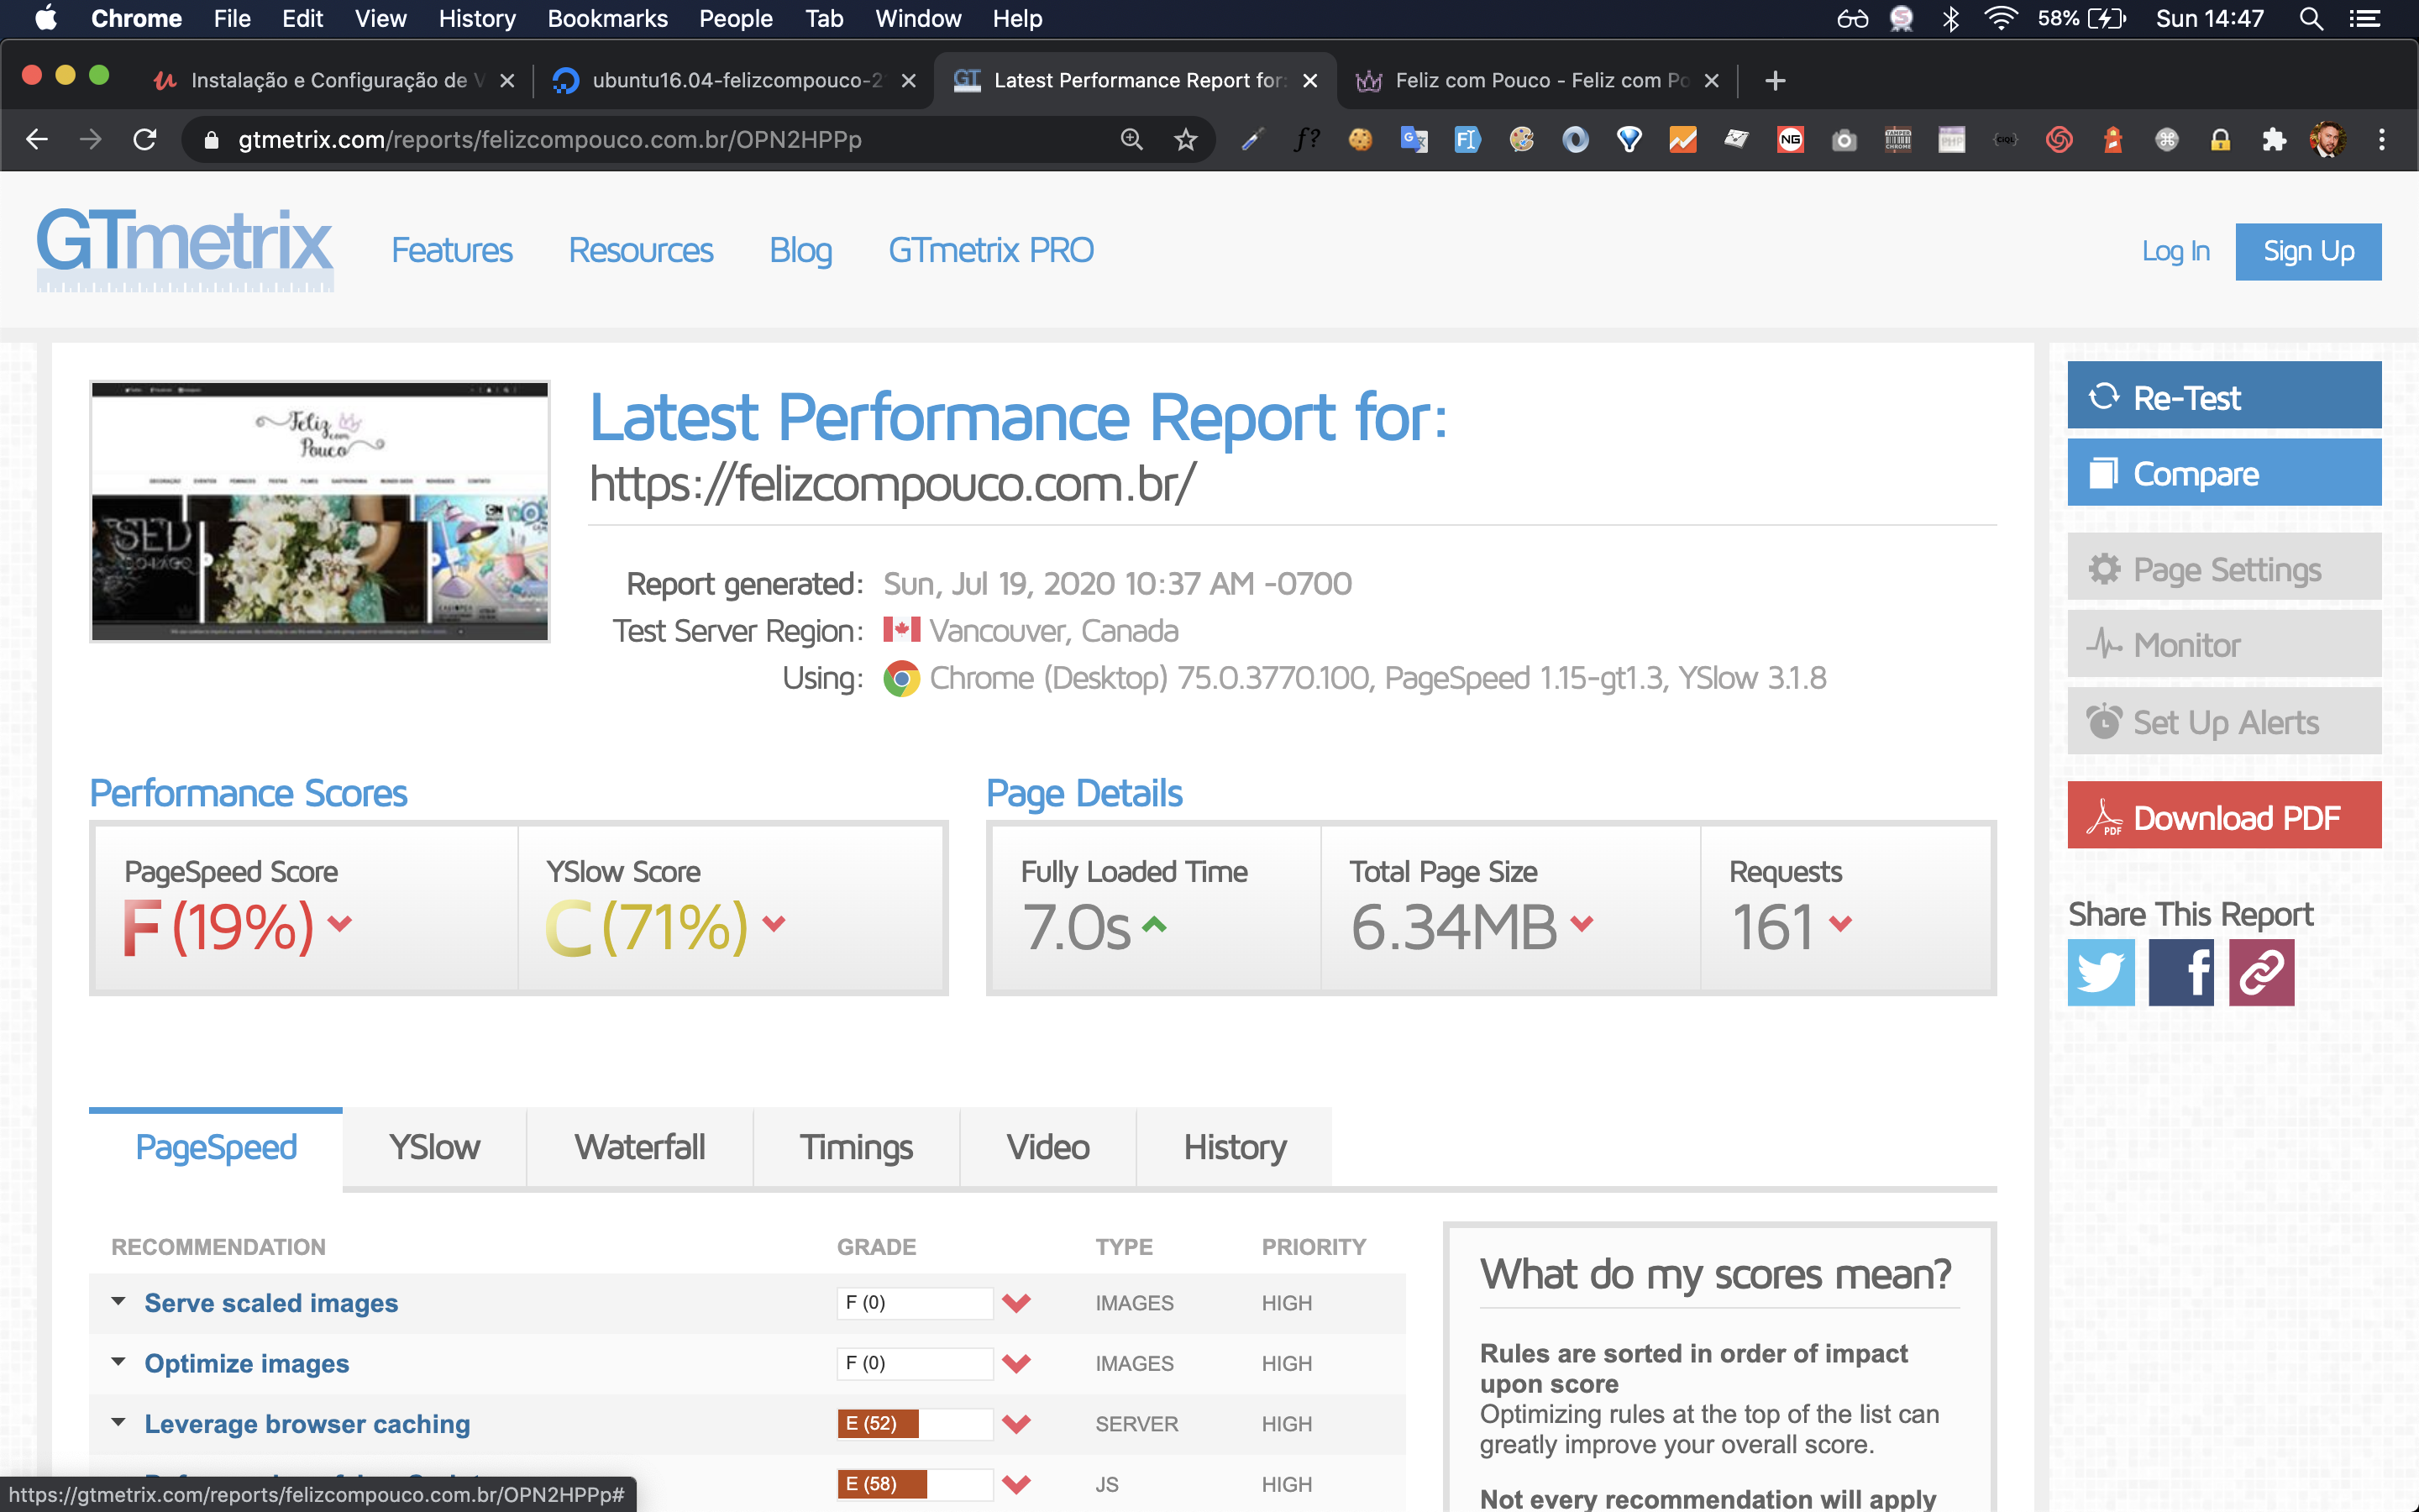Open the History menu in menu bar

pyautogui.click(x=477, y=18)
